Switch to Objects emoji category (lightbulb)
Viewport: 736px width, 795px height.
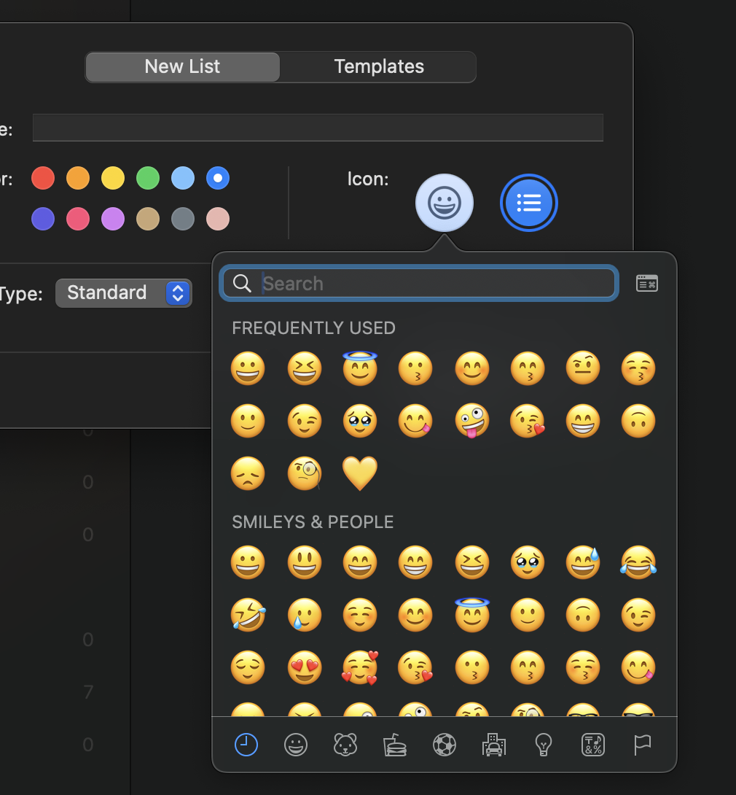pyautogui.click(x=543, y=745)
